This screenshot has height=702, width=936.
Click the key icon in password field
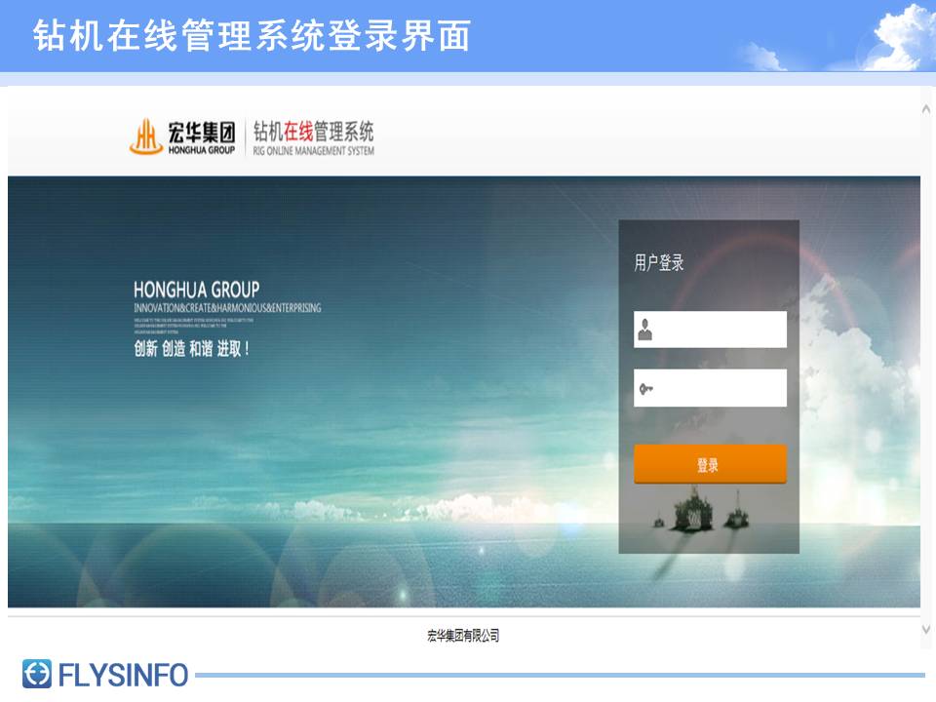[x=645, y=389]
